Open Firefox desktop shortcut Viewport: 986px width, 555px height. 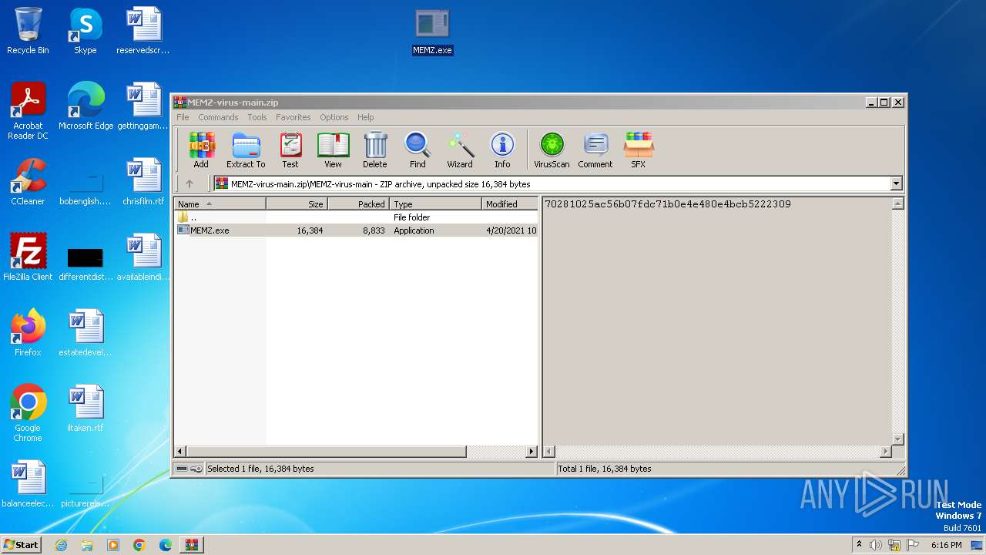[x=28, y=333]
